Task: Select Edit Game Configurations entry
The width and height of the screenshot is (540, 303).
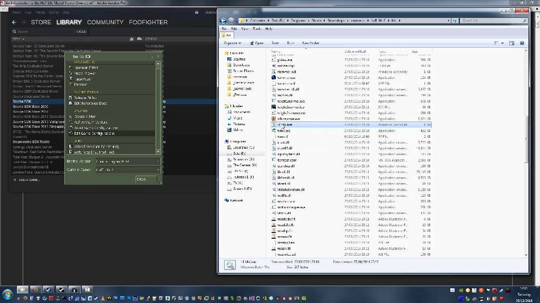Action: coord(94,134)
